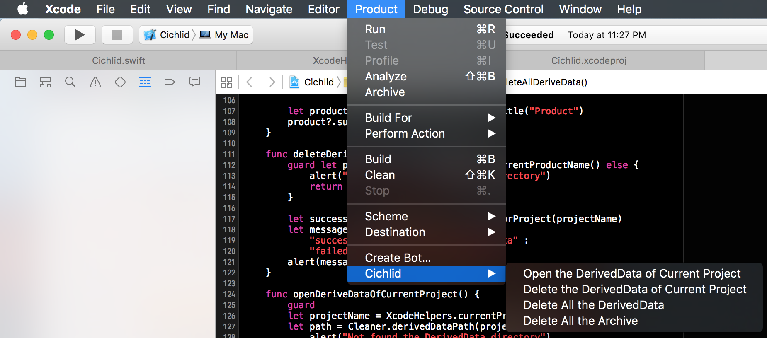Click the Stop square button in toolbar
Image resolution: width=767 pixels, height=338 pixels.
pyautogui.click(x=117, y=35)
